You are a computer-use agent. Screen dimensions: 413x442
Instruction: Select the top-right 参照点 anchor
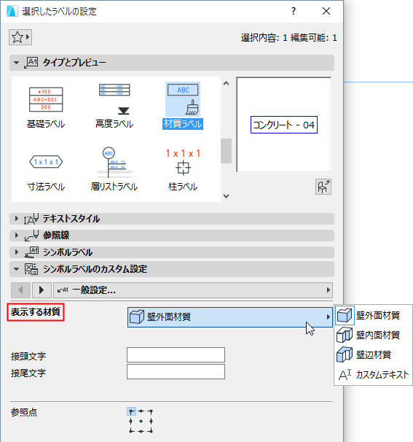[x=151, y=411]
